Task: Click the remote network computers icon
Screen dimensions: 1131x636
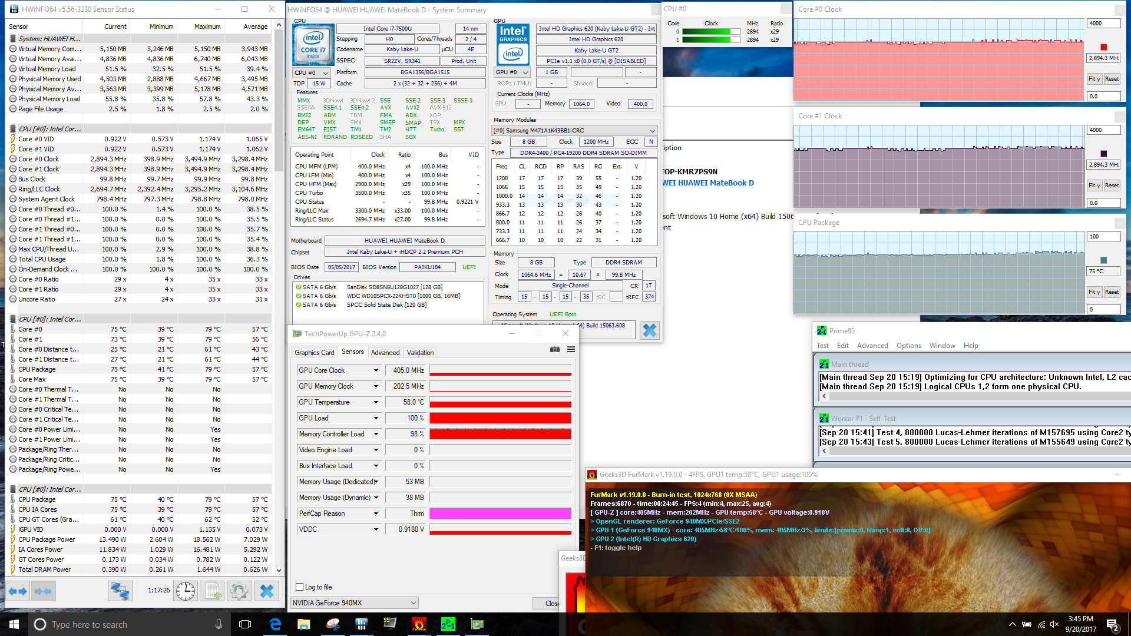Action: coord(120,591)
